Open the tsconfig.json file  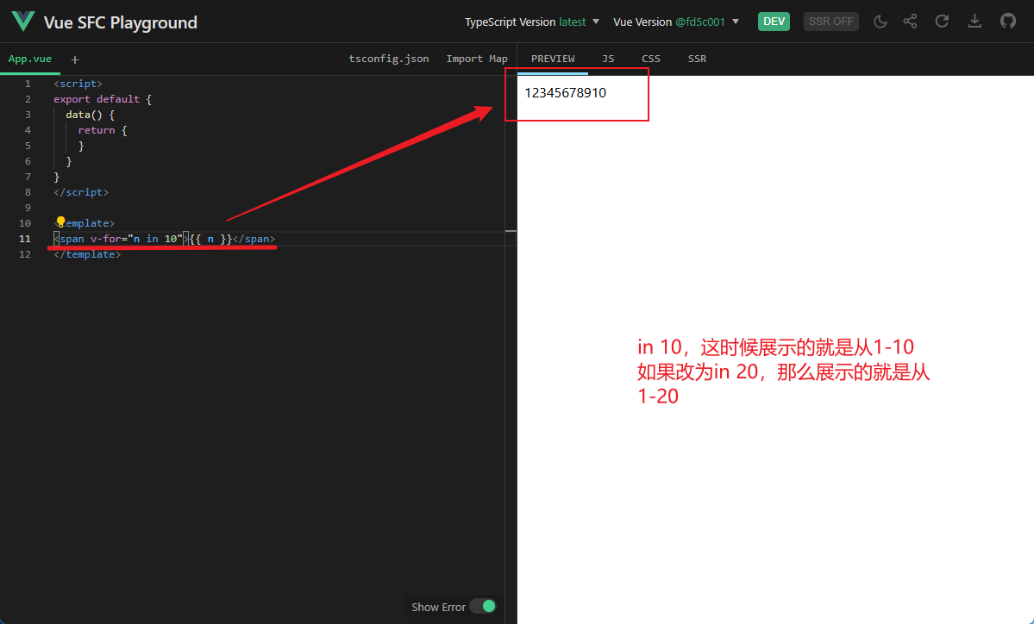point(388,59)
